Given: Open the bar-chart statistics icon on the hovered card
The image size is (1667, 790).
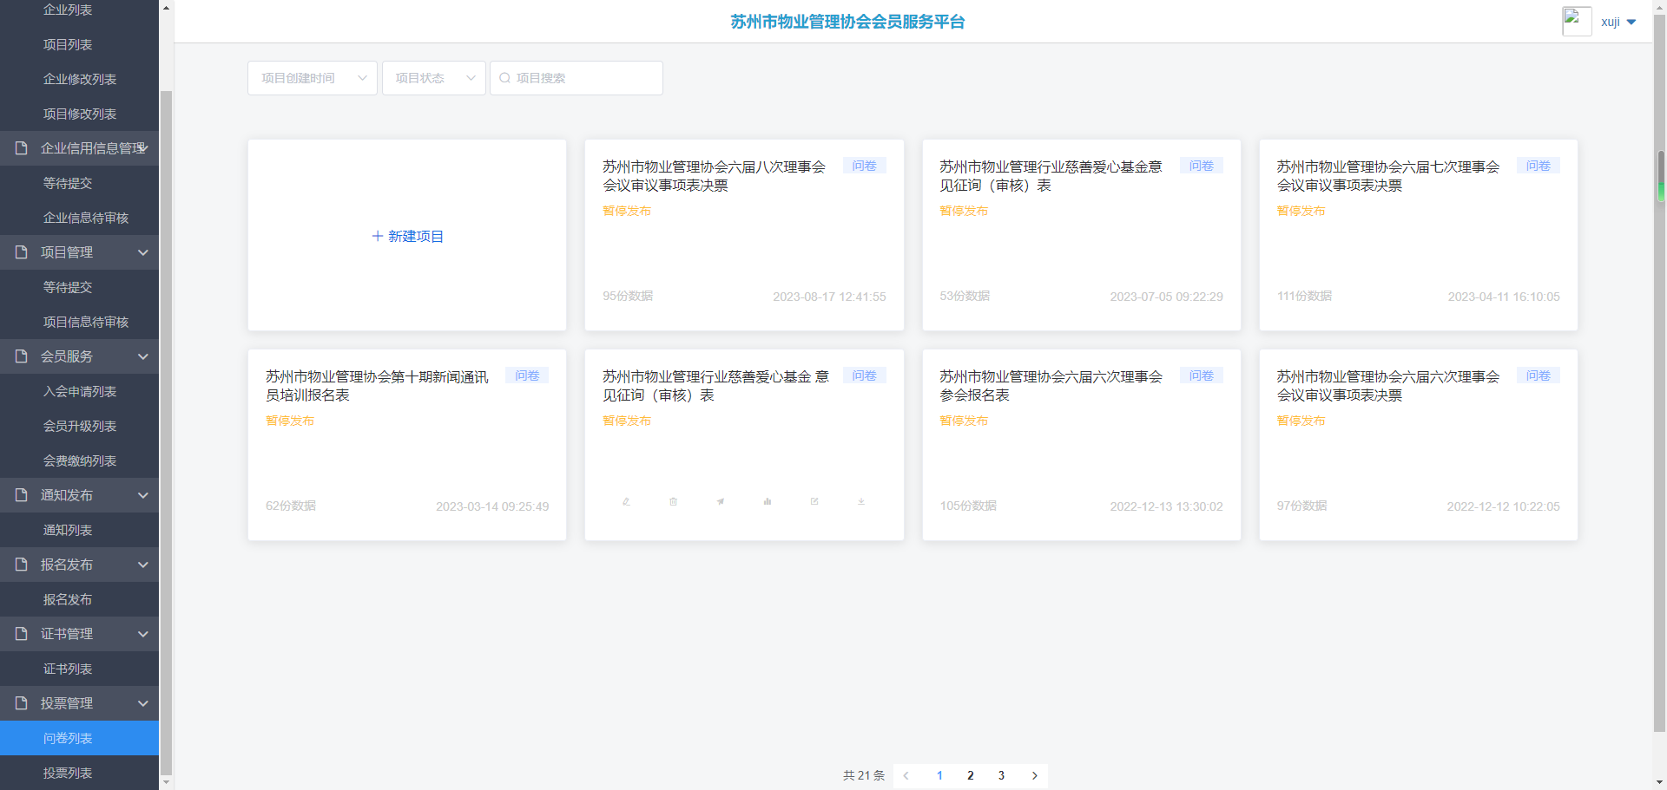Looking at the screenshot, I should pos(768,501).
